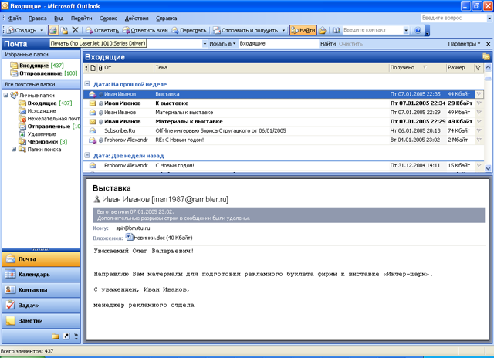Collapse the 'Дата: На прошлой неделе' group

point(87,84)
